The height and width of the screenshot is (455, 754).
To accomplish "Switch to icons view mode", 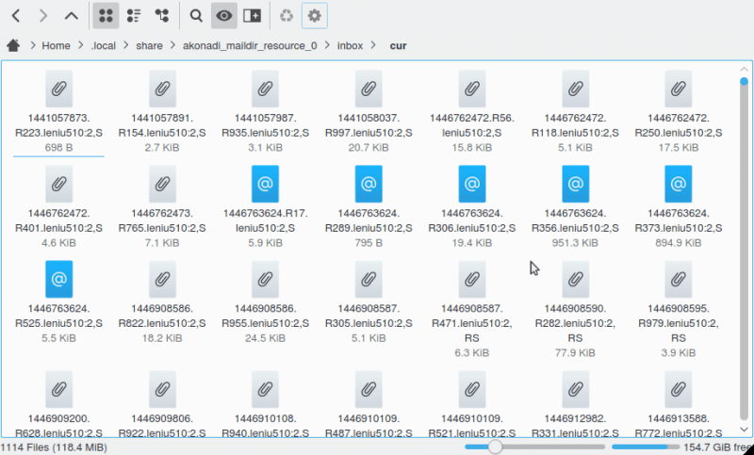I will pyautogui.click(x=106, y=16).
